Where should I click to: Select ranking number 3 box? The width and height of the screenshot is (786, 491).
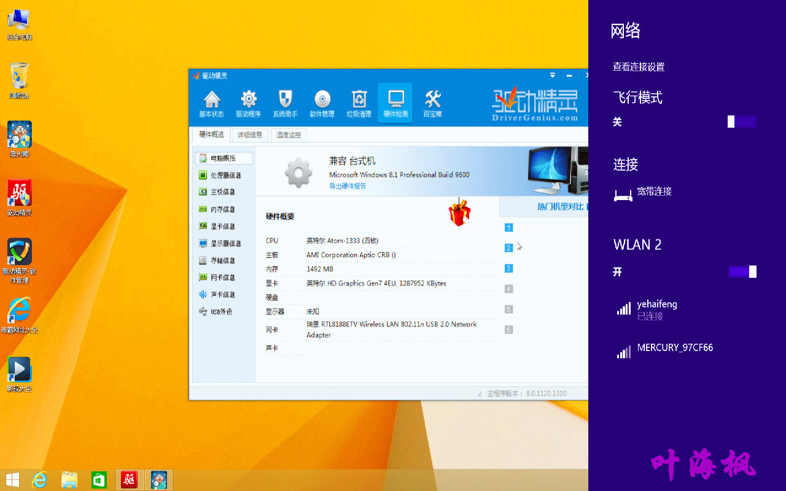coord(508,268)
